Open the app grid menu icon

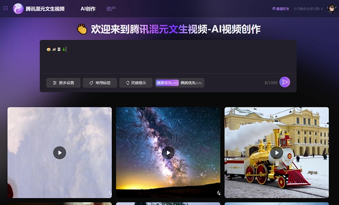pos(6,8)
